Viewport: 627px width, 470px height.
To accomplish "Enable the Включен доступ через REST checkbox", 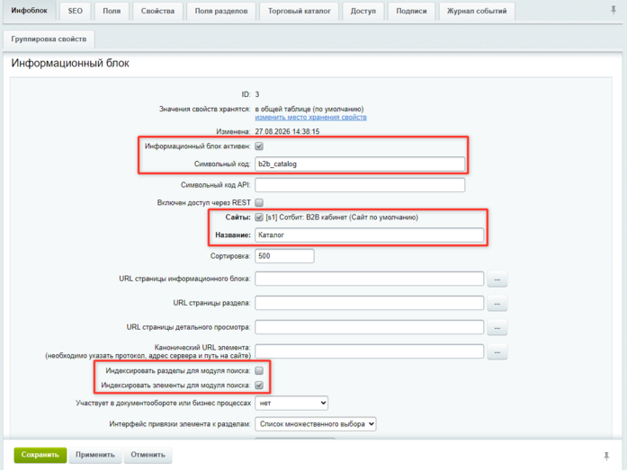I will pos(259,202).
